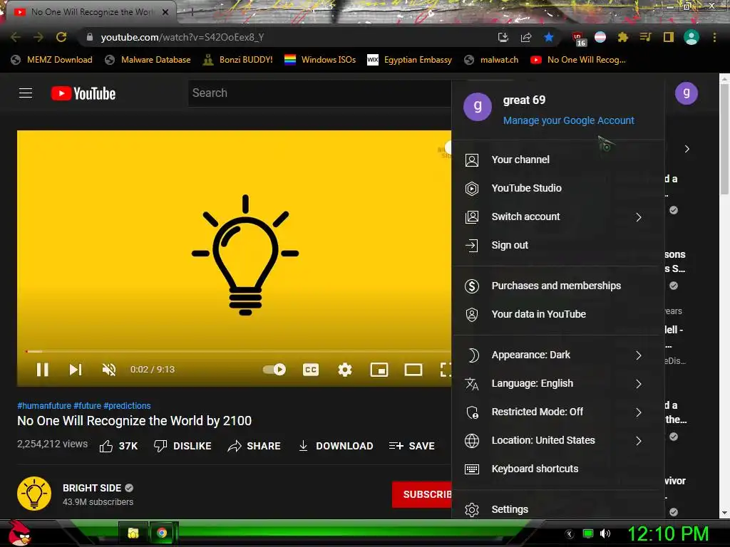This screenshot has height=547, width=730.
Task: Expand Language: English options
Action: pos(557,384)
